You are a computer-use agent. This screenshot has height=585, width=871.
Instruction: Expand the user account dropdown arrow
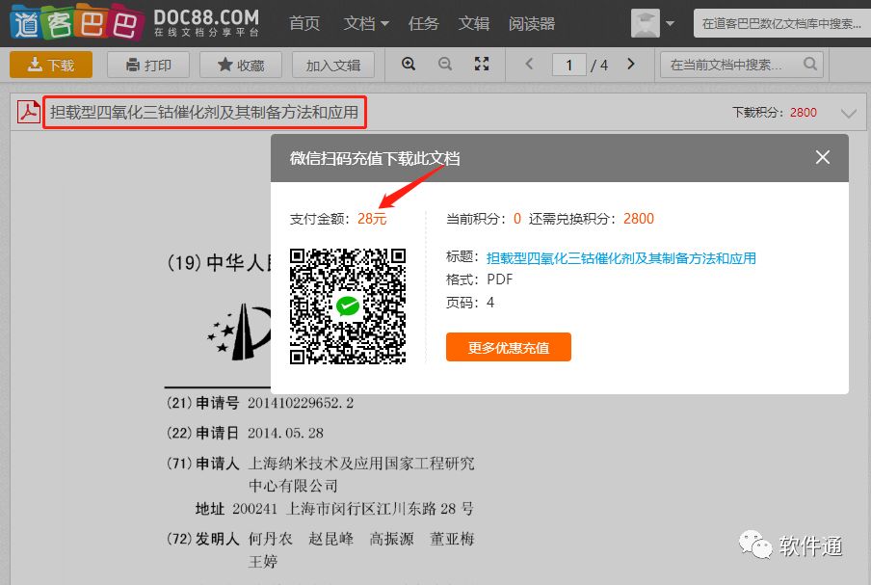tap(670, 23)
